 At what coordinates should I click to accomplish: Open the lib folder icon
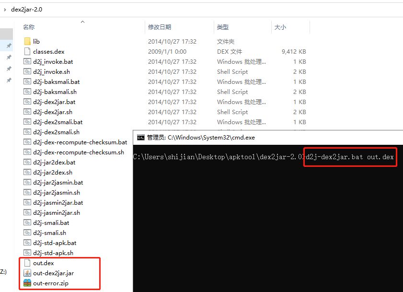(27, 41)
